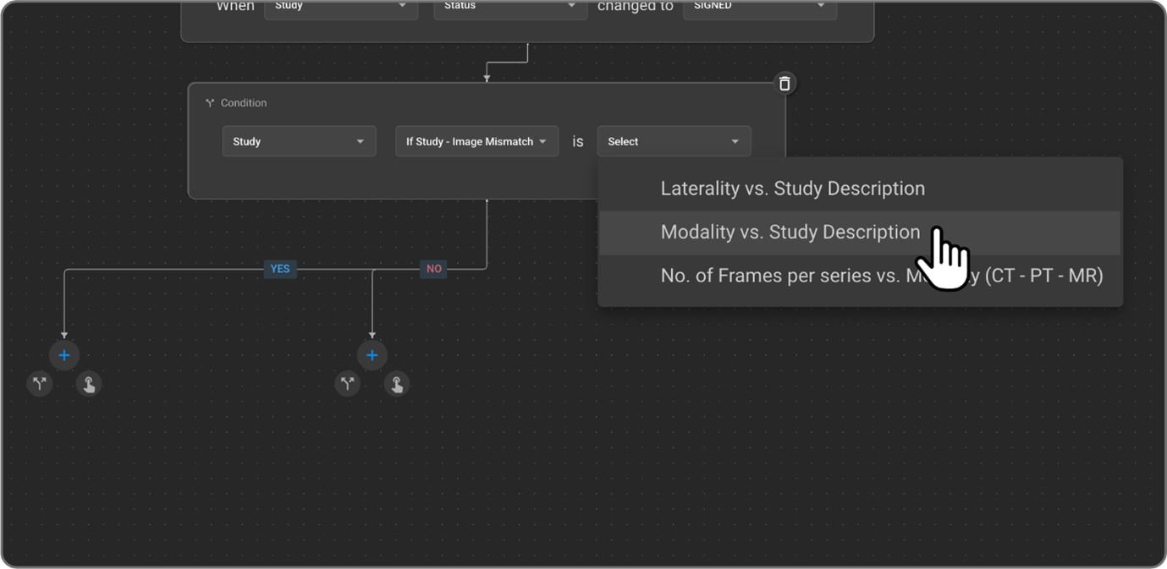Image resolution: width=1167 pixels, height=569 pixels.
Task: Select Modality vs. Study Description option
Action: [790, 233]
